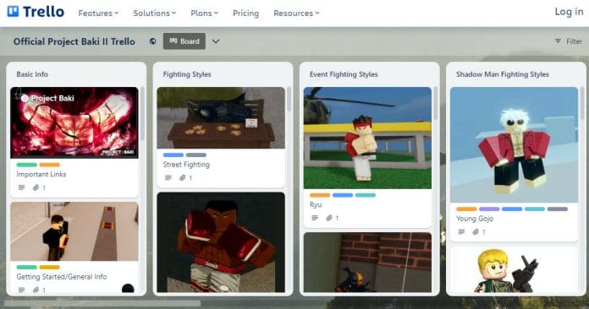The height and width of the screenshot is (309, 589).
Task: Click attachment icon on Getting Started card
Action: (36, 290)
